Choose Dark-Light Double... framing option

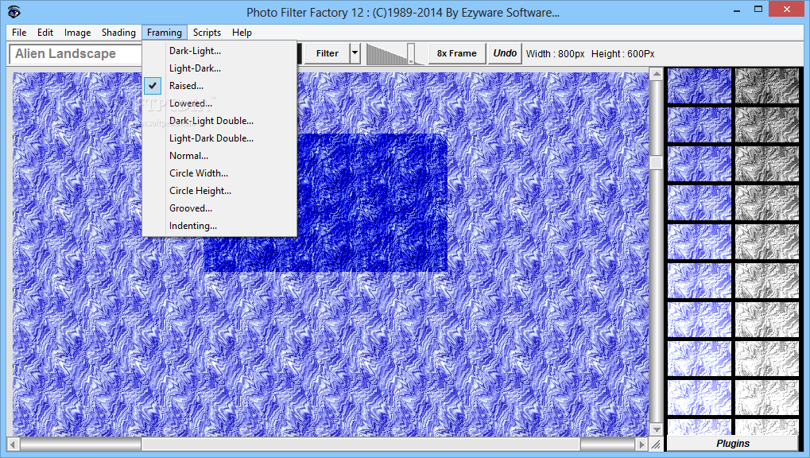[219, 121]
